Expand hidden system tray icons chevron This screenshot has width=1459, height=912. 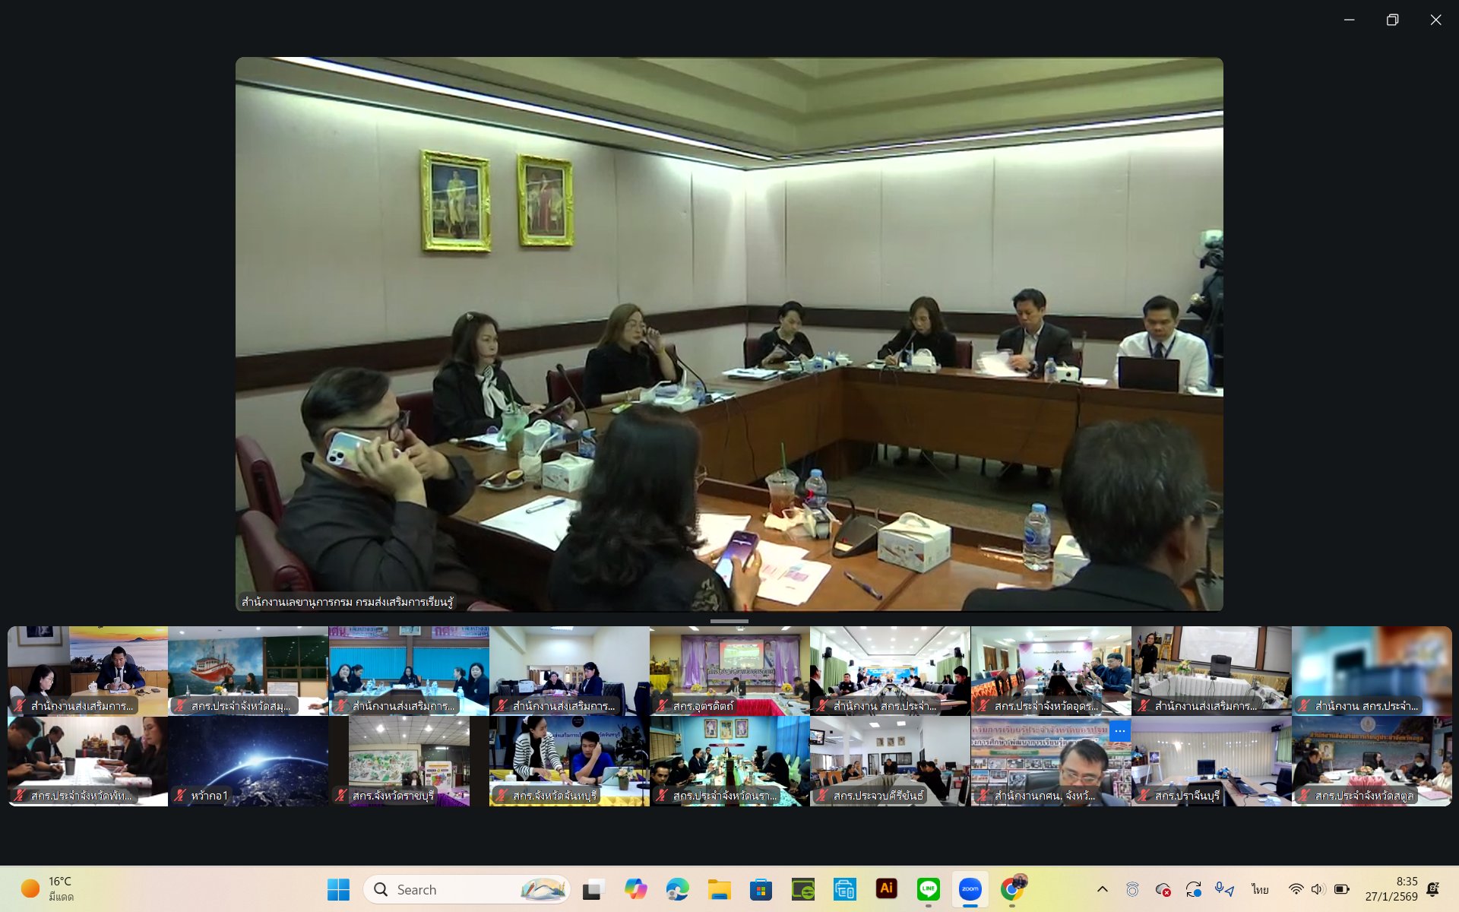tap(1102, 889)
